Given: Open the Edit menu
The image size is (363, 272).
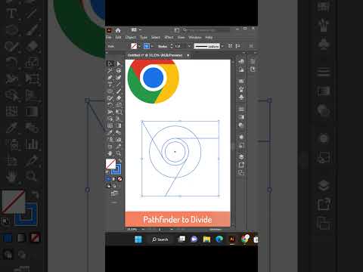Looking at the screenshot, I should (118, 37).
